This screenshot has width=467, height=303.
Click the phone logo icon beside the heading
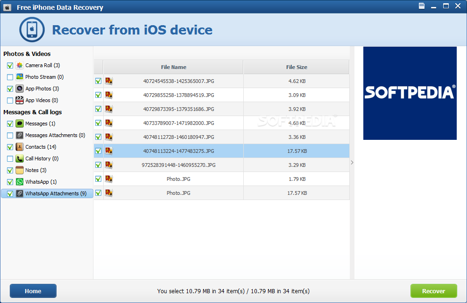[32, 29]
